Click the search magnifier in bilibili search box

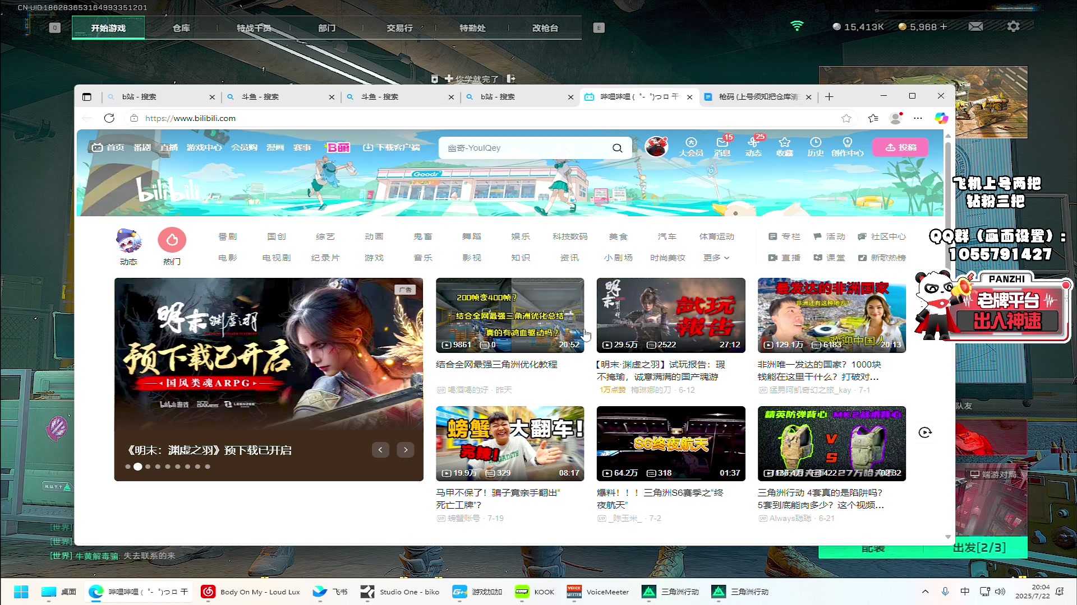pos(617,148)
